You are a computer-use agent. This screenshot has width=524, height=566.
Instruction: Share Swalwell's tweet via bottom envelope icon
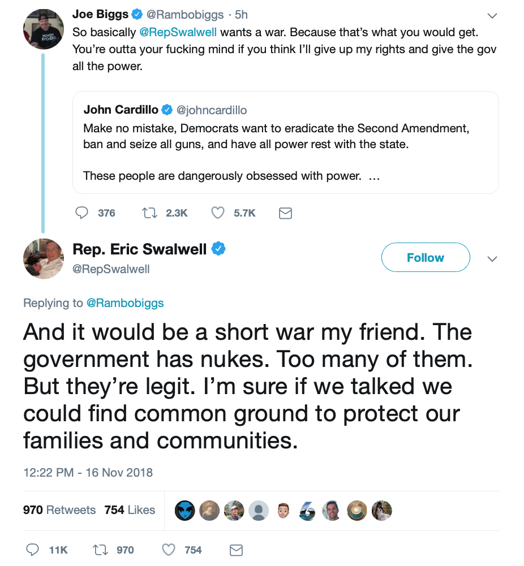pos(236,550)
